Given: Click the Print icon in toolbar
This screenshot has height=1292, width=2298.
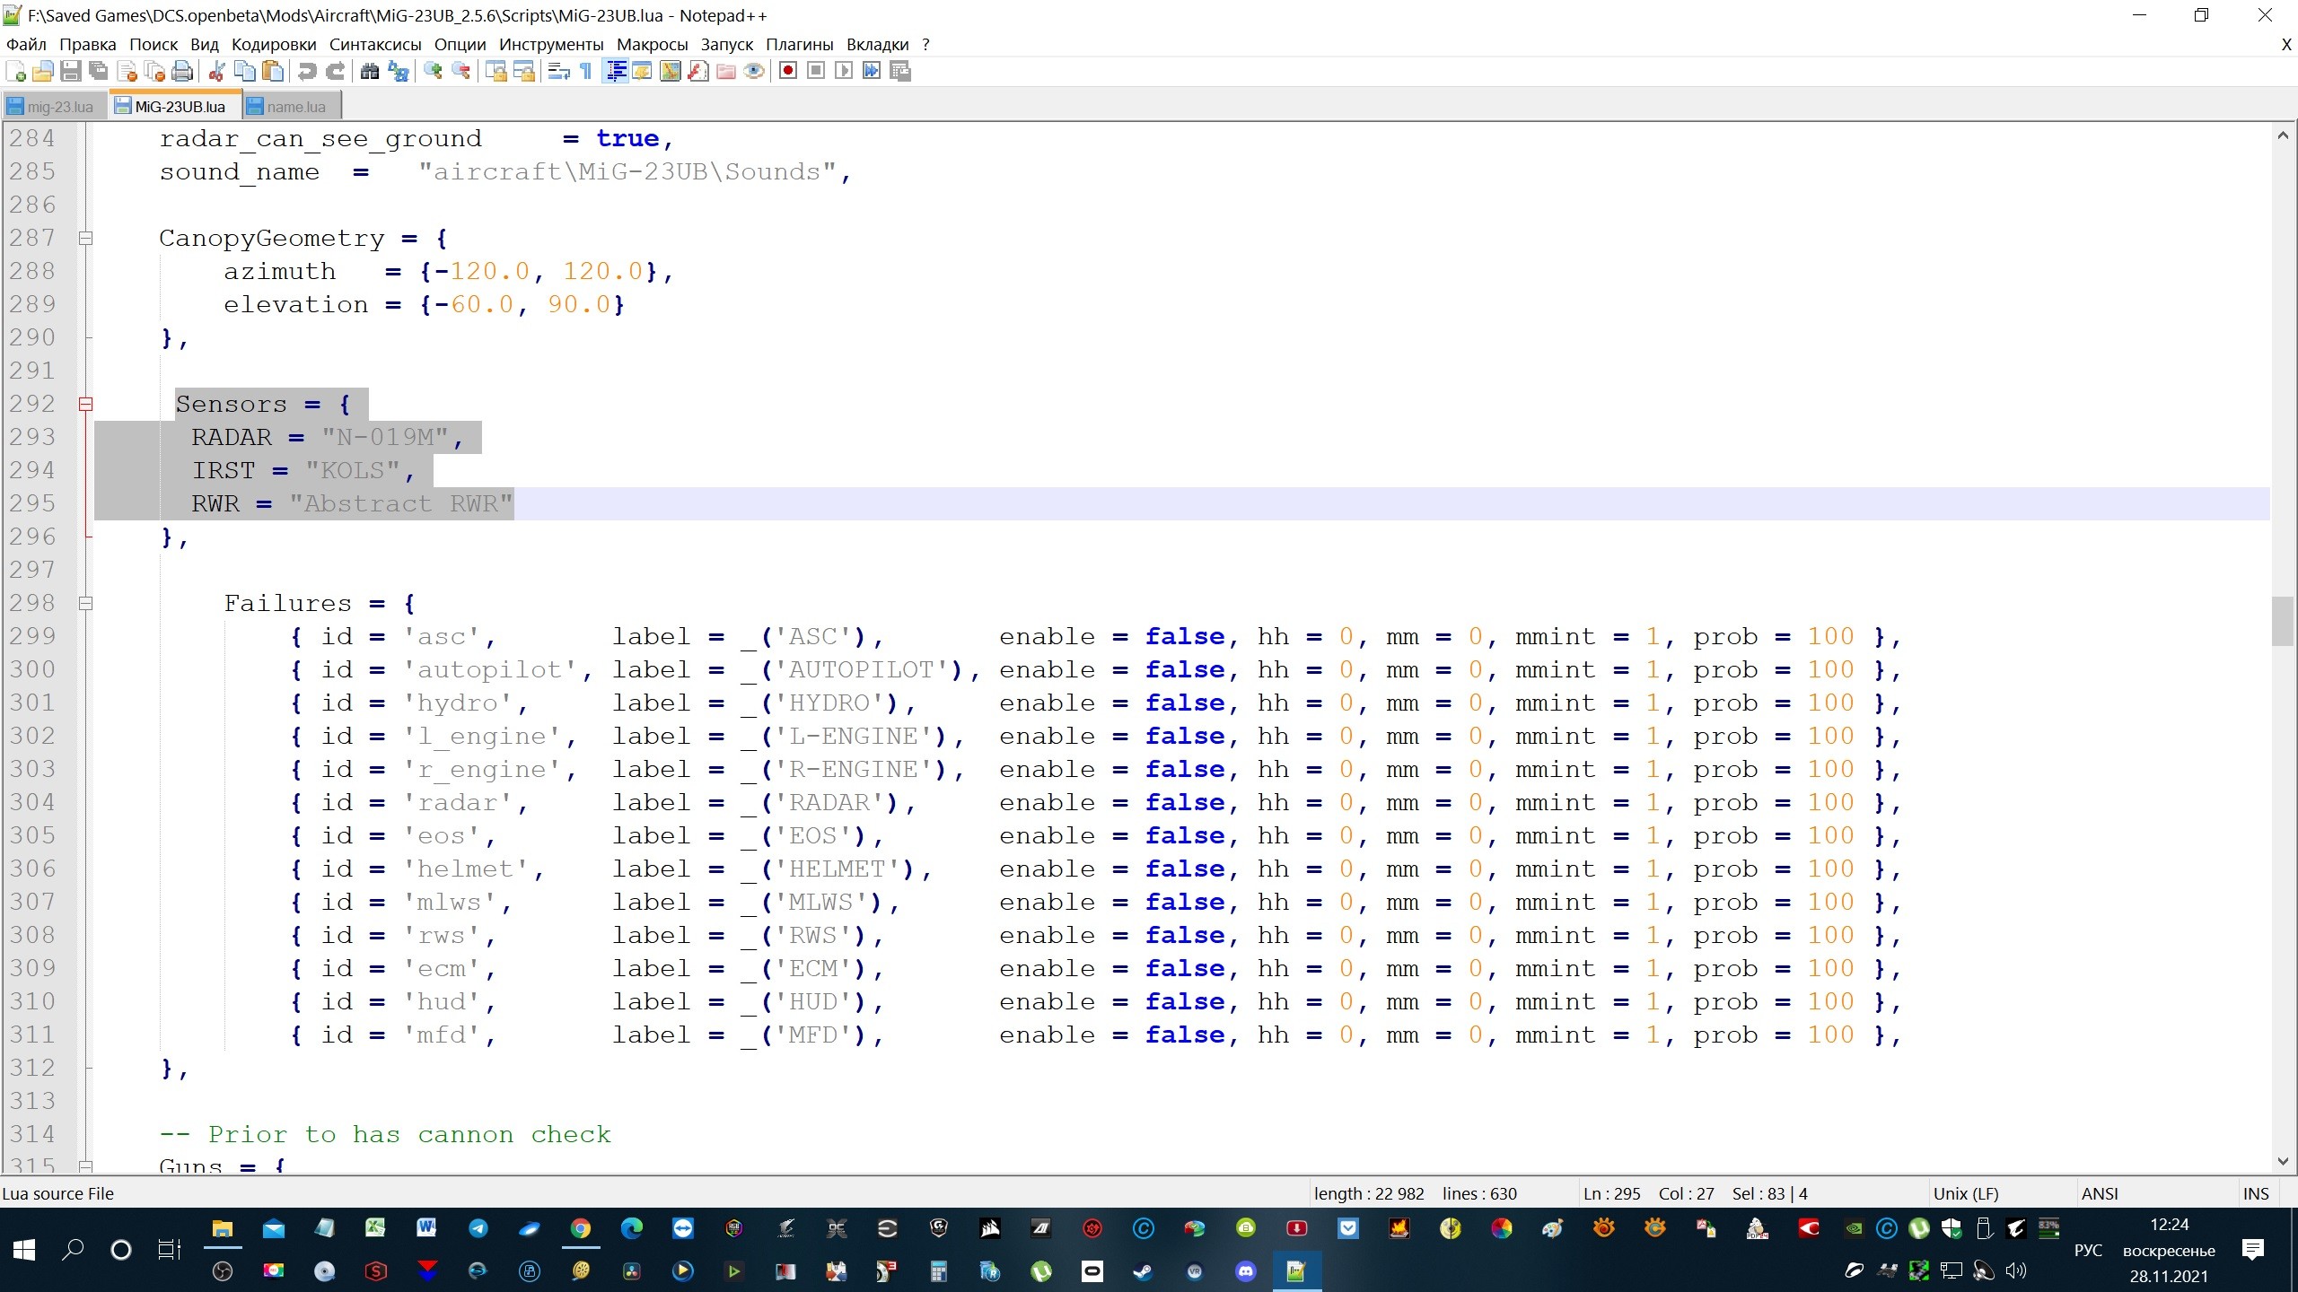Looking at the screenshot, I should [x=182, y=71].
